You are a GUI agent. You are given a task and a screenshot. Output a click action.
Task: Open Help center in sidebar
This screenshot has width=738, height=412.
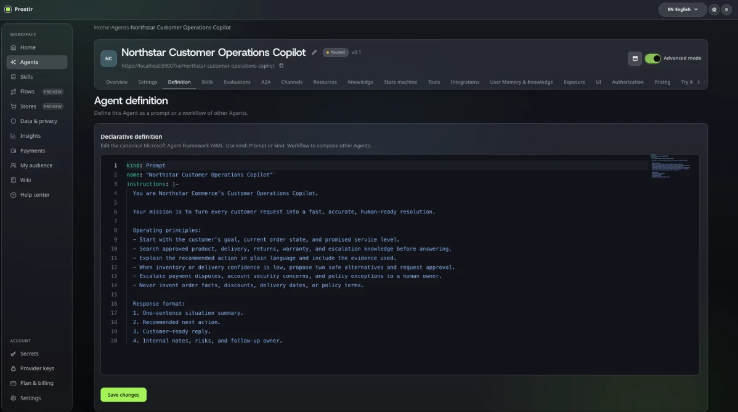tap(37, 194)
